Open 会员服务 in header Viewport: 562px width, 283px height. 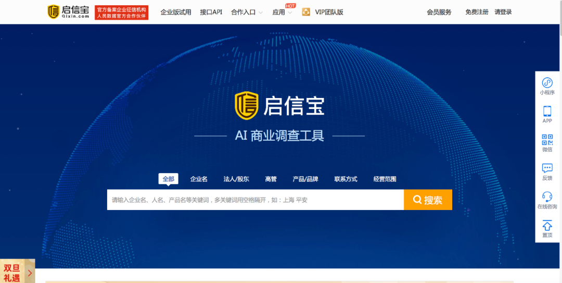click(439, 12)
